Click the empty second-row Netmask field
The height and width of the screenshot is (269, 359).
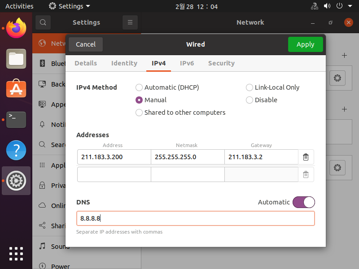[188, 174]
